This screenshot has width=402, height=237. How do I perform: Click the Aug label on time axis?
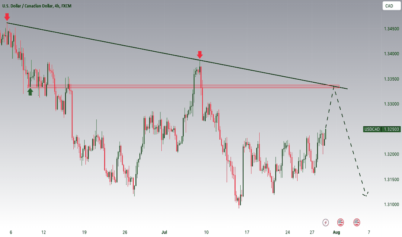coord(336,232)
